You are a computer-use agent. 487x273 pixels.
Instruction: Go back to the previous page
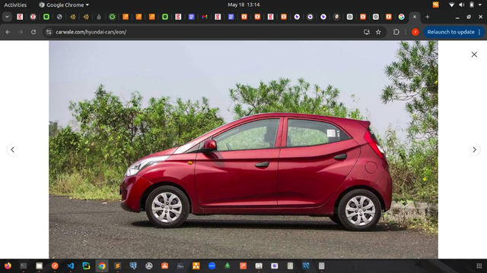[8, 32]
